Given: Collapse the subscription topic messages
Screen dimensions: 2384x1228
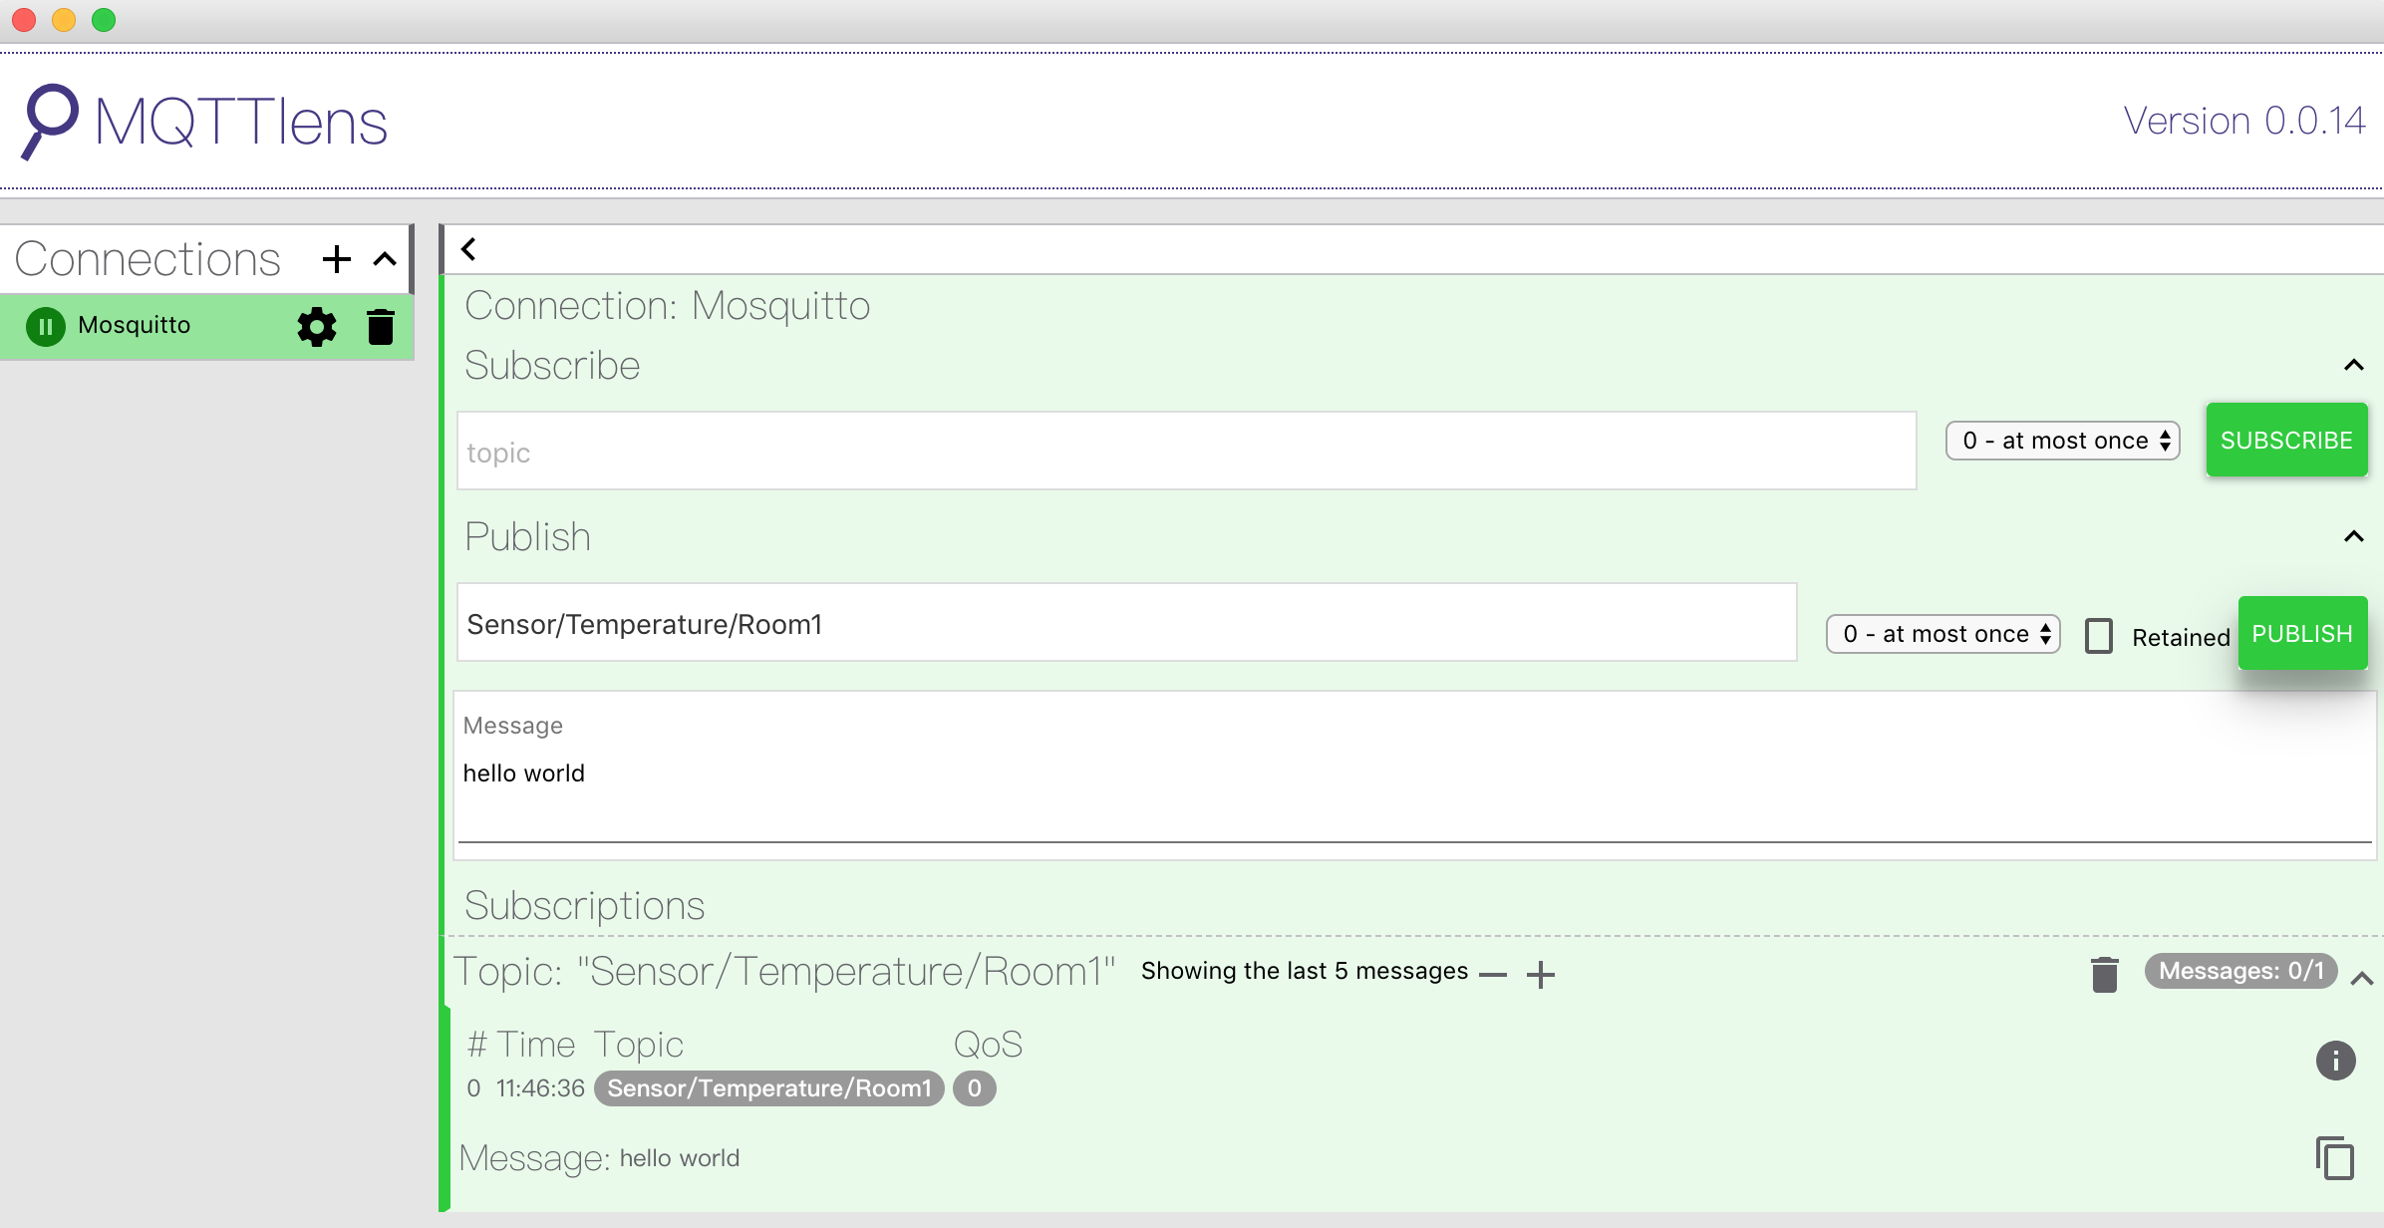Looking at the screenshot, I should pos(2361,978).
